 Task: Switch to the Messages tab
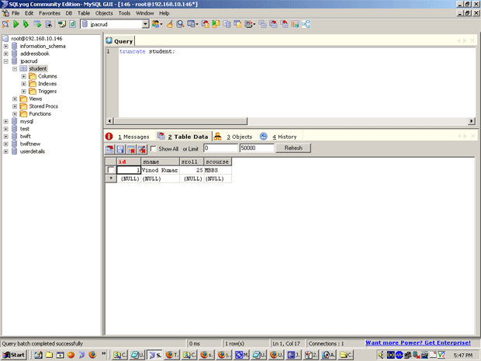tap(133, 137)
